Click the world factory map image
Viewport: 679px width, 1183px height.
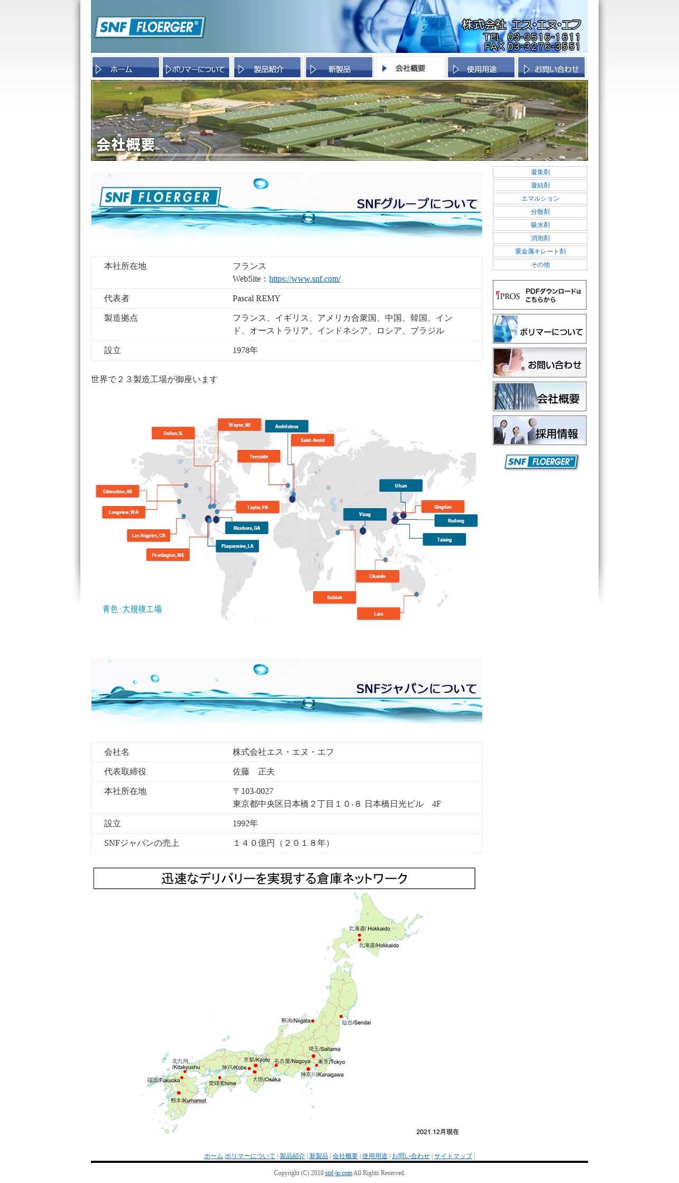click(x=287, y=519)
